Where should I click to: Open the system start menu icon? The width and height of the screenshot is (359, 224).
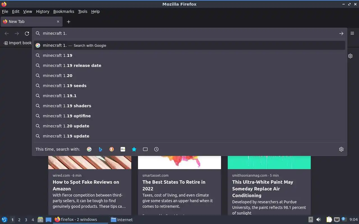coord(4,220)
